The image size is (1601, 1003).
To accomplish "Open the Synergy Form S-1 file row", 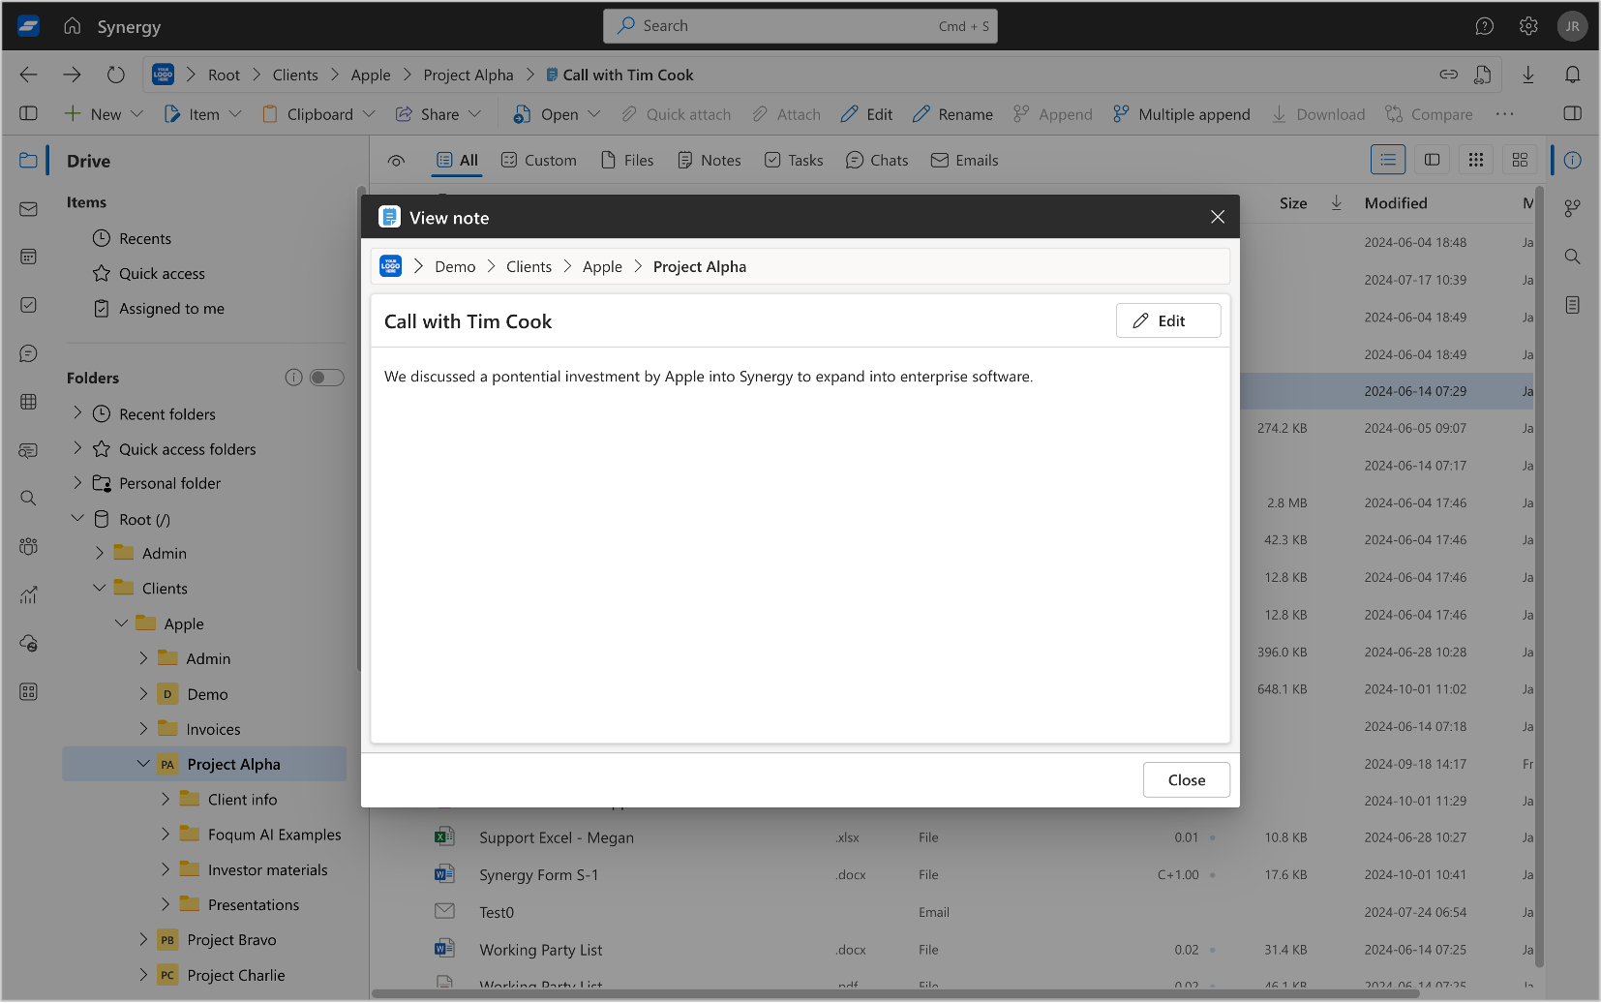I will pyautogui.click(x=952, y=875).
